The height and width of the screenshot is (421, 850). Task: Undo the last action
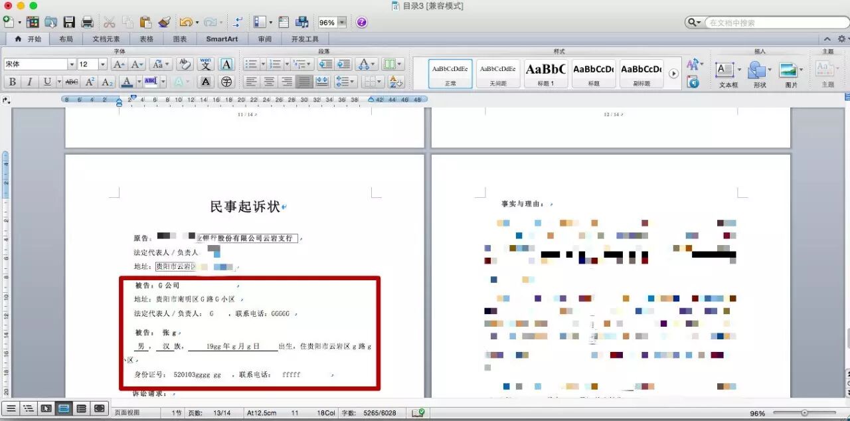186,22
